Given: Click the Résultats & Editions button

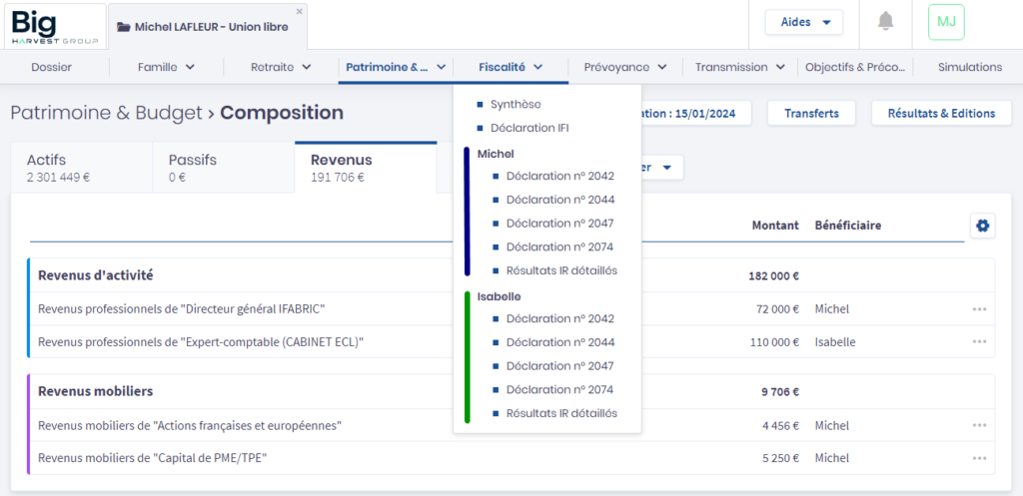Looking at the screenshot, I should tap(941, 114).
